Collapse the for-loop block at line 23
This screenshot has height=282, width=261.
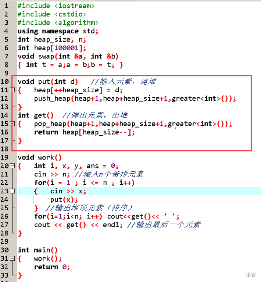(12, 191)
